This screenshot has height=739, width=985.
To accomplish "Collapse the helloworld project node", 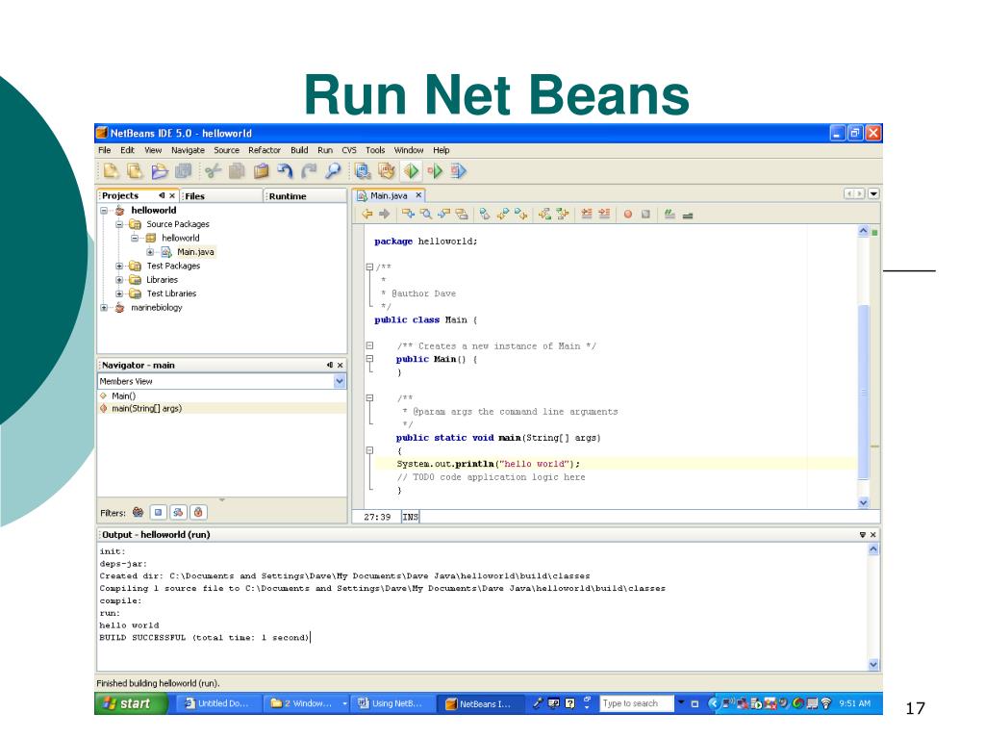I will (x=104, y=211).
